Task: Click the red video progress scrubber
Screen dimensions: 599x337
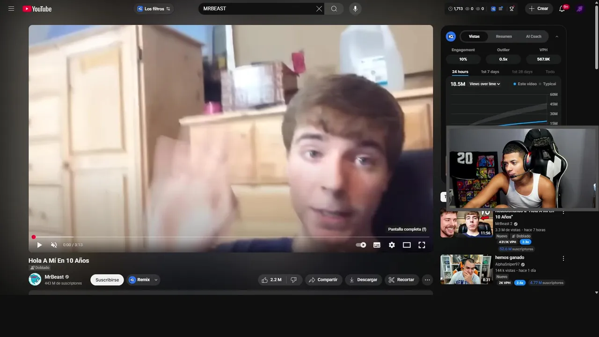Action: 33,237
